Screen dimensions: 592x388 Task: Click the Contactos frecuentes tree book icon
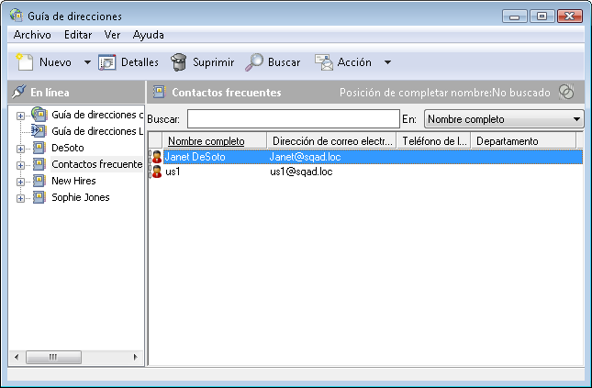(x=39, y=164)
